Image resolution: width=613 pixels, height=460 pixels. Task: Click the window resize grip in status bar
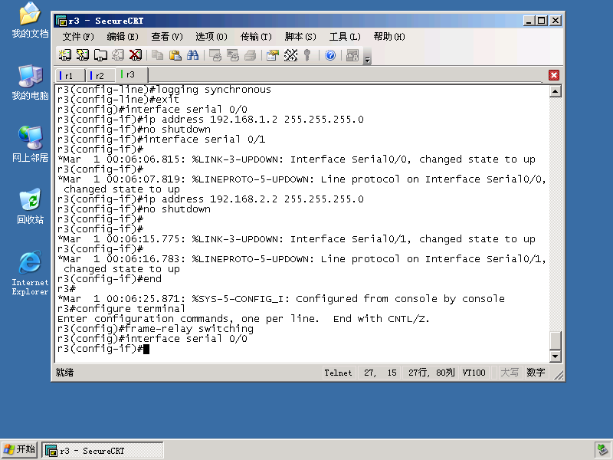559,375
